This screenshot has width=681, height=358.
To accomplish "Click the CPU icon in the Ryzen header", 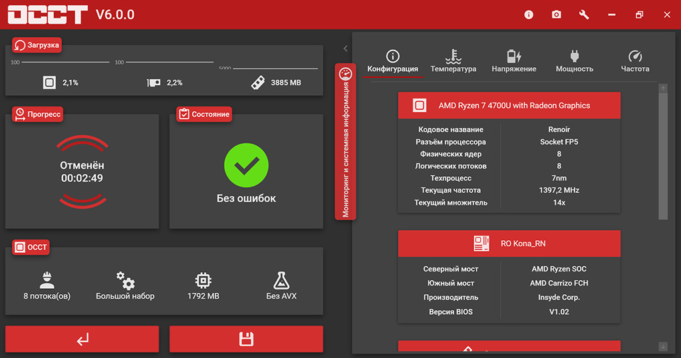I will tap(420, 106).
